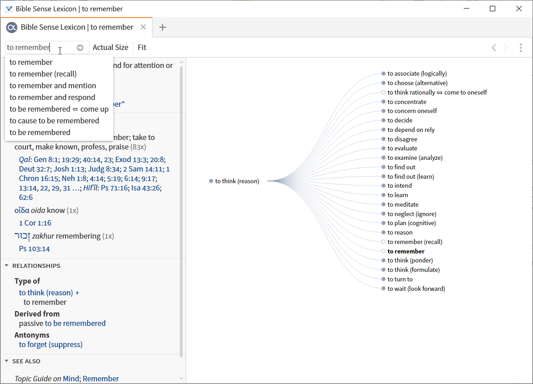Open the Gen 8:1 reference

click(46, 159)
